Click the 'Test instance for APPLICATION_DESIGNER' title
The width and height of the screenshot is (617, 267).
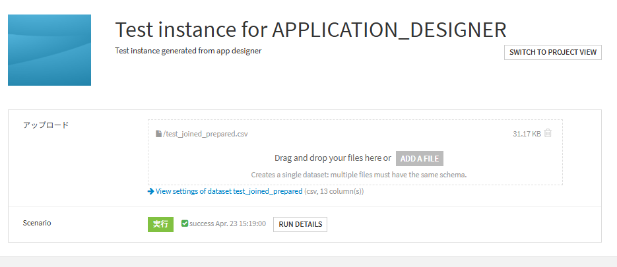point(311,30)
